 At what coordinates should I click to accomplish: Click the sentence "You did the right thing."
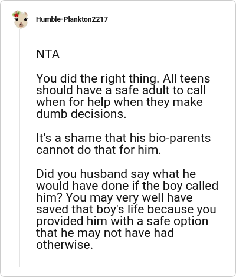97,78
